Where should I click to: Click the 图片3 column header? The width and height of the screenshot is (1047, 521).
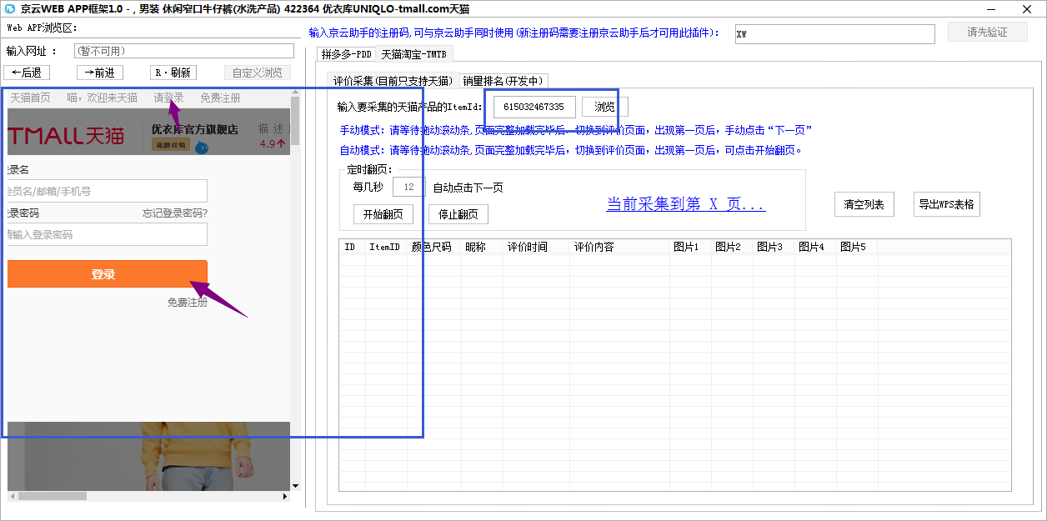coord(773,247)
